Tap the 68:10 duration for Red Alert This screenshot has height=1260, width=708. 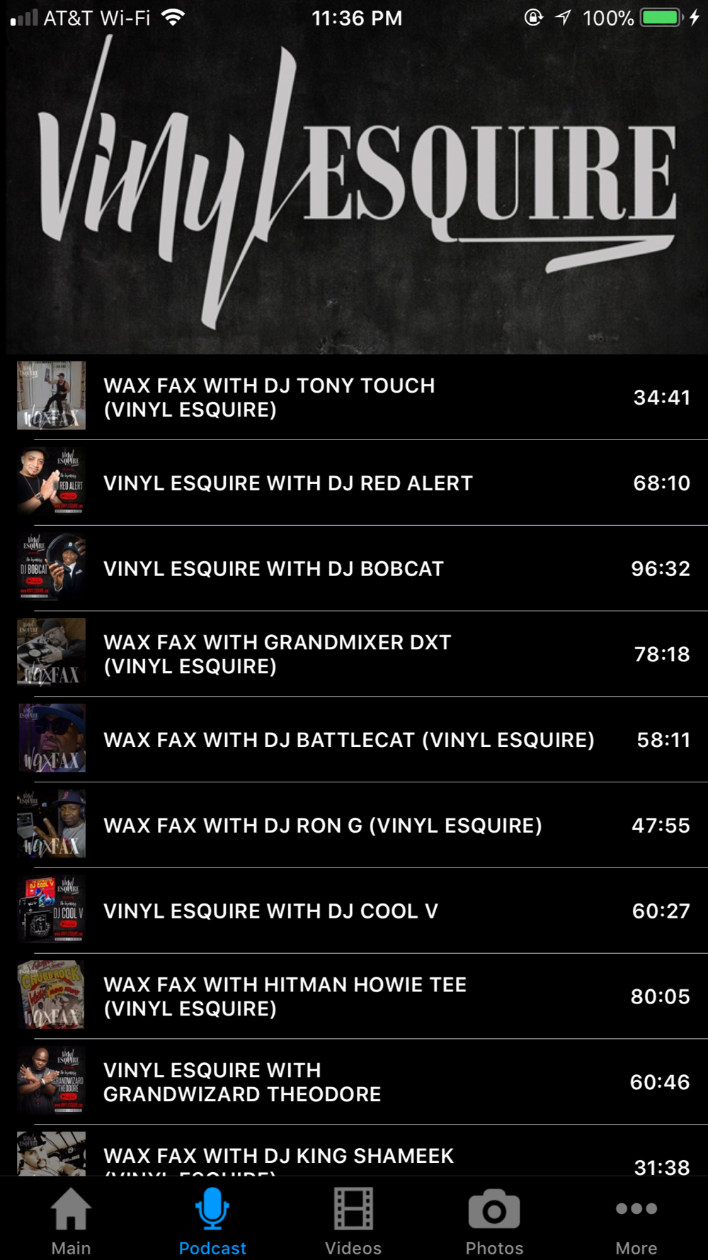[x=662, y=483]
